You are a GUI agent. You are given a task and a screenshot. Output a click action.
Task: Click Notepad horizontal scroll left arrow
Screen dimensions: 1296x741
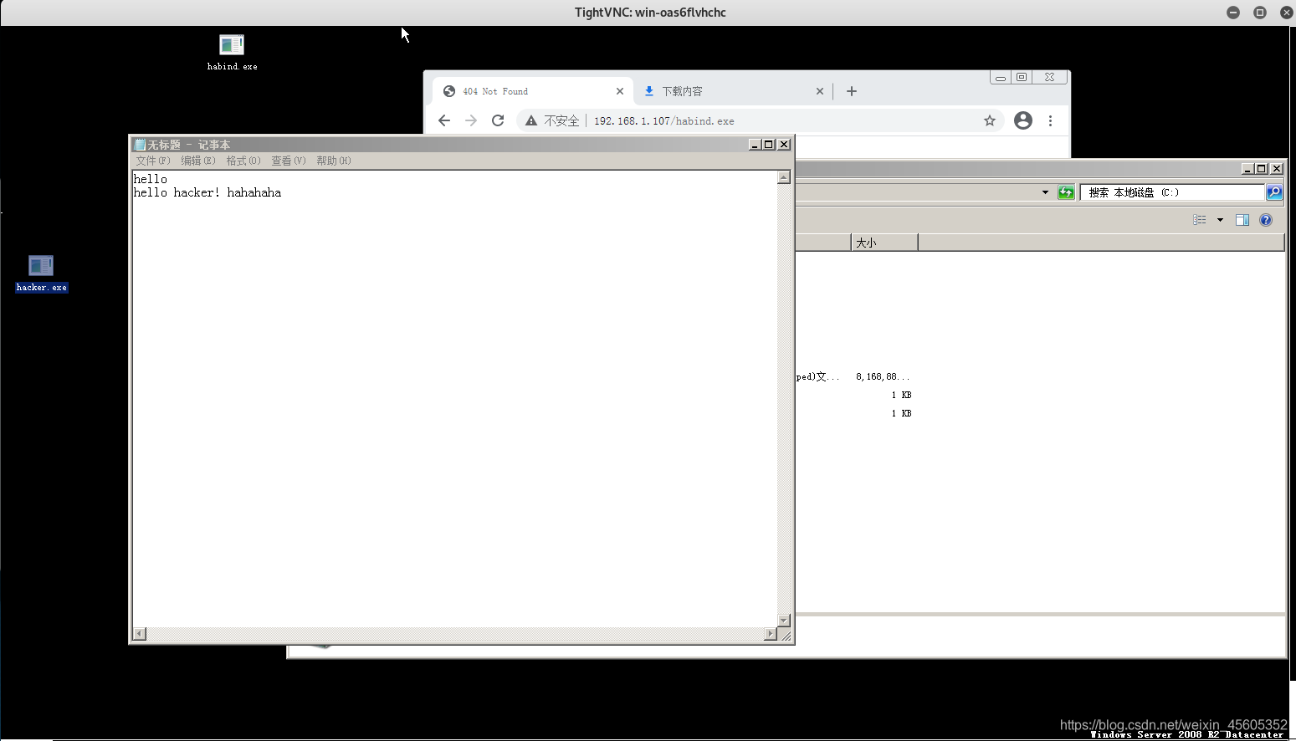(x=140, y=634)
